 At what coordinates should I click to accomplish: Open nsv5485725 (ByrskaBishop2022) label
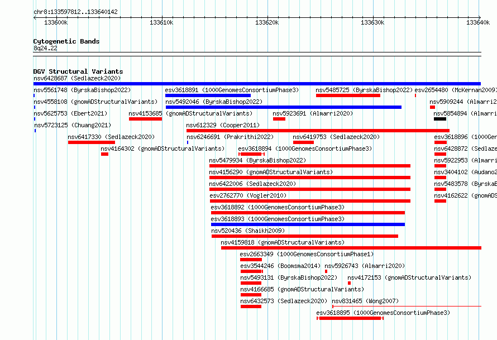tap(364, 90)
